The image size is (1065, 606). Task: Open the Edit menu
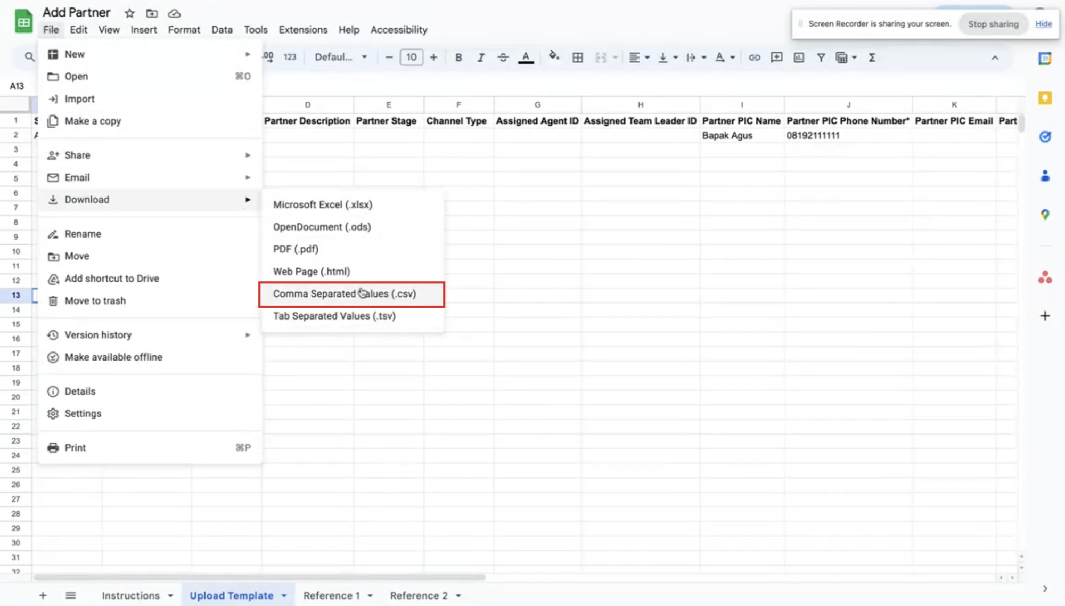(78, 30)
